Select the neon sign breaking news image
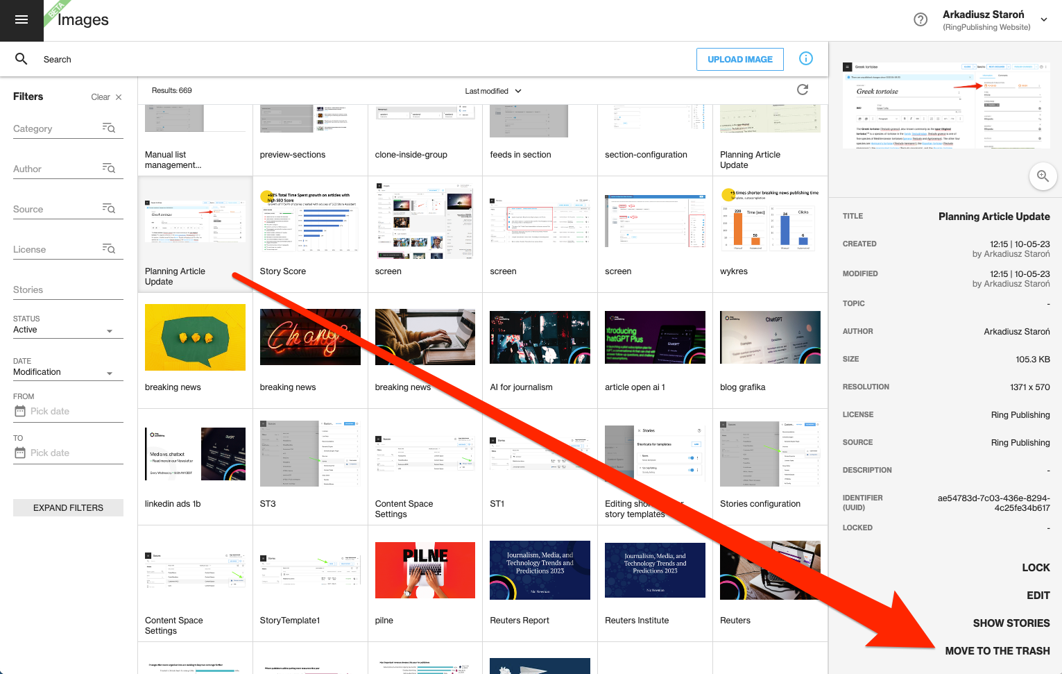1062x674 pixels. point(310,337)
